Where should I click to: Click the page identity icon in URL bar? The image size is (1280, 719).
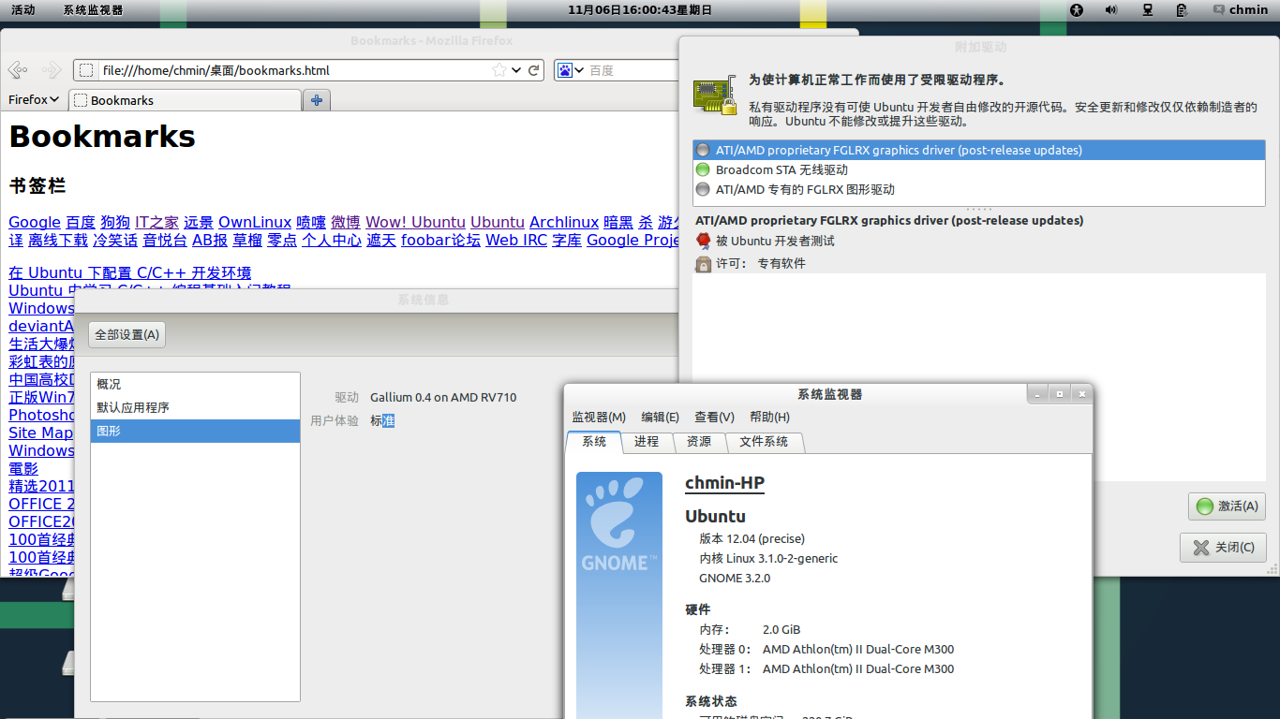(86, 70)
